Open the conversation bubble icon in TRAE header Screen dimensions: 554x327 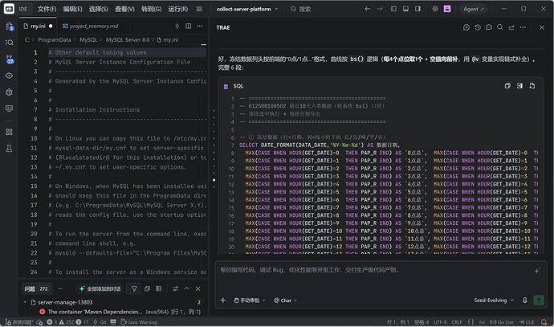[489, 27]
